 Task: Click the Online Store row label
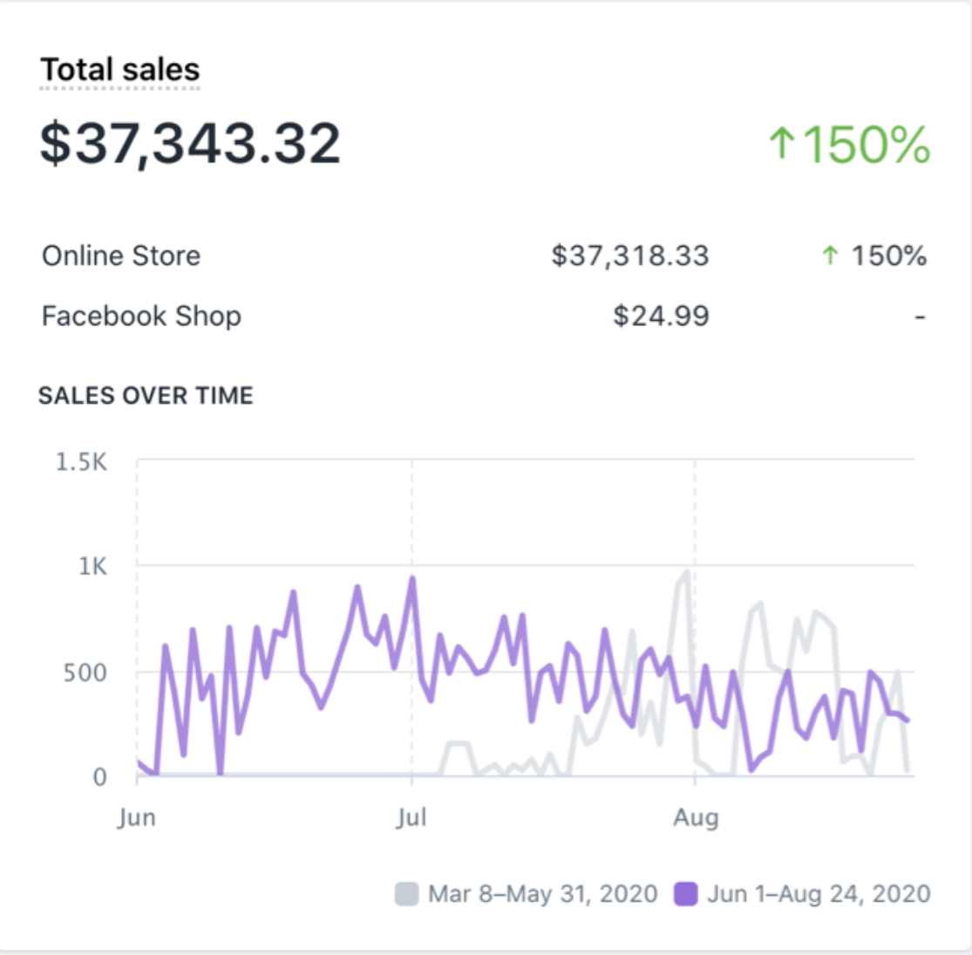(x=121, y=256)
